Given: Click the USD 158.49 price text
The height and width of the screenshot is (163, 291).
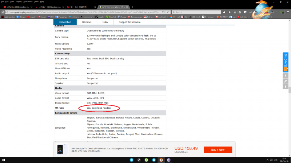Looking at the screenshot, I should click(x=186, y=148).
